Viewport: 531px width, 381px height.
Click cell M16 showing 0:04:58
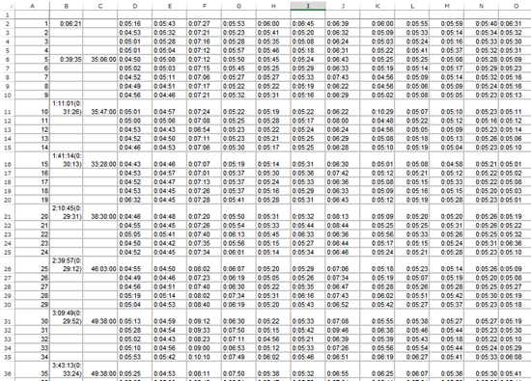447,160
